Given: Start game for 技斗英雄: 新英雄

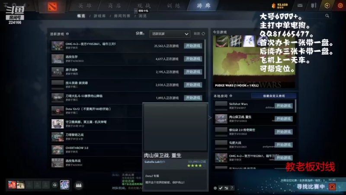Looking at the screenshot, I should pos(193,85).
